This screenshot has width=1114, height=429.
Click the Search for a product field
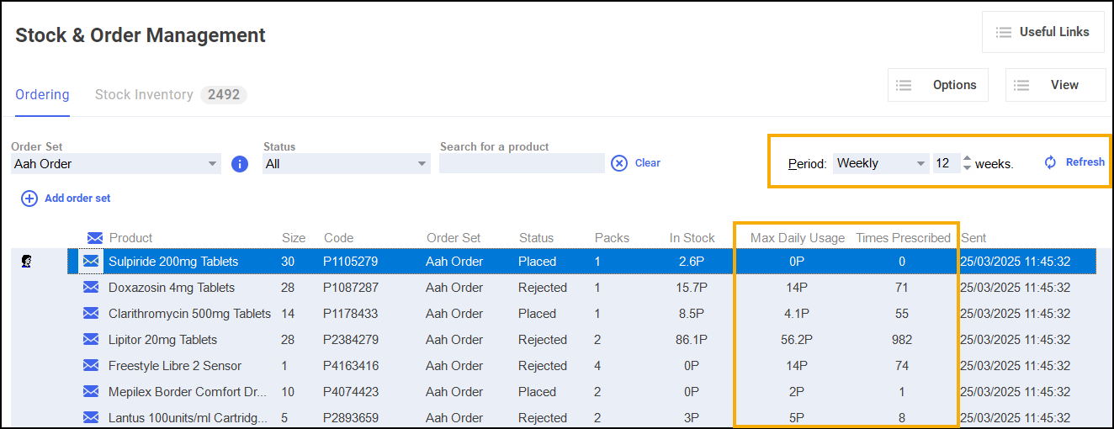[522, 164]
